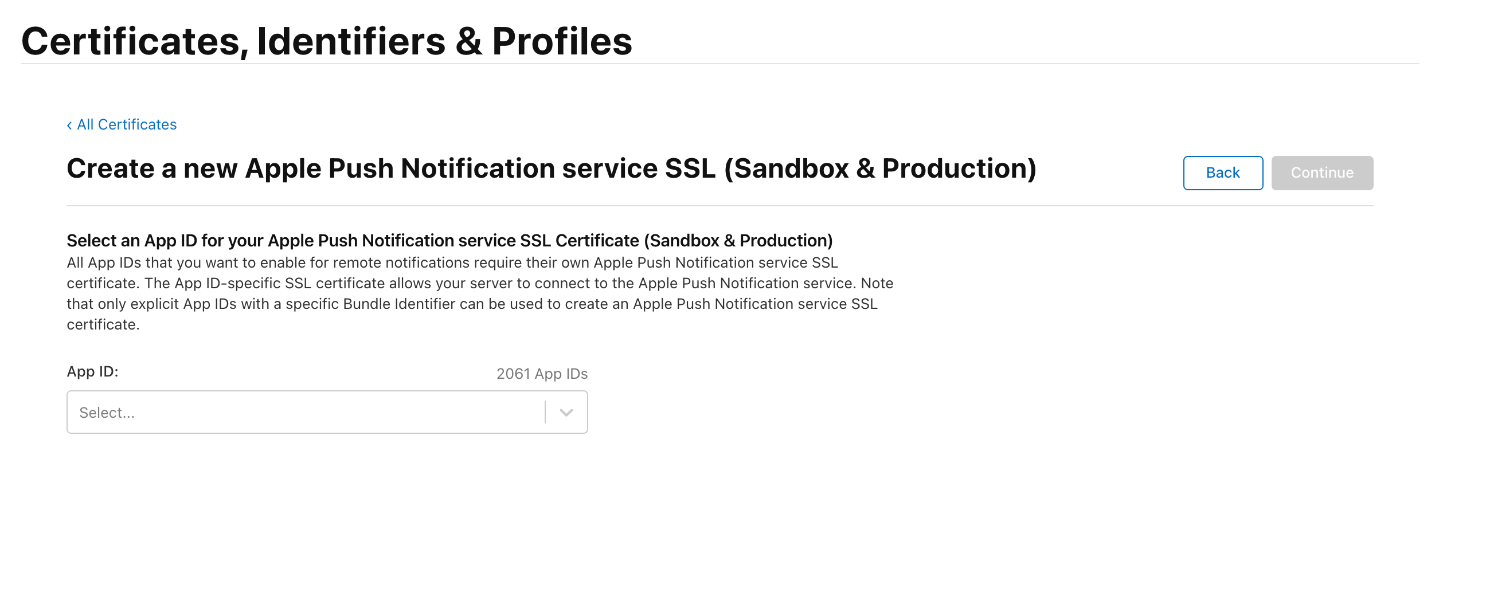Click the line starting 'that only explicit App IDs'
The image size is (1486, 596).
[471, 304]
